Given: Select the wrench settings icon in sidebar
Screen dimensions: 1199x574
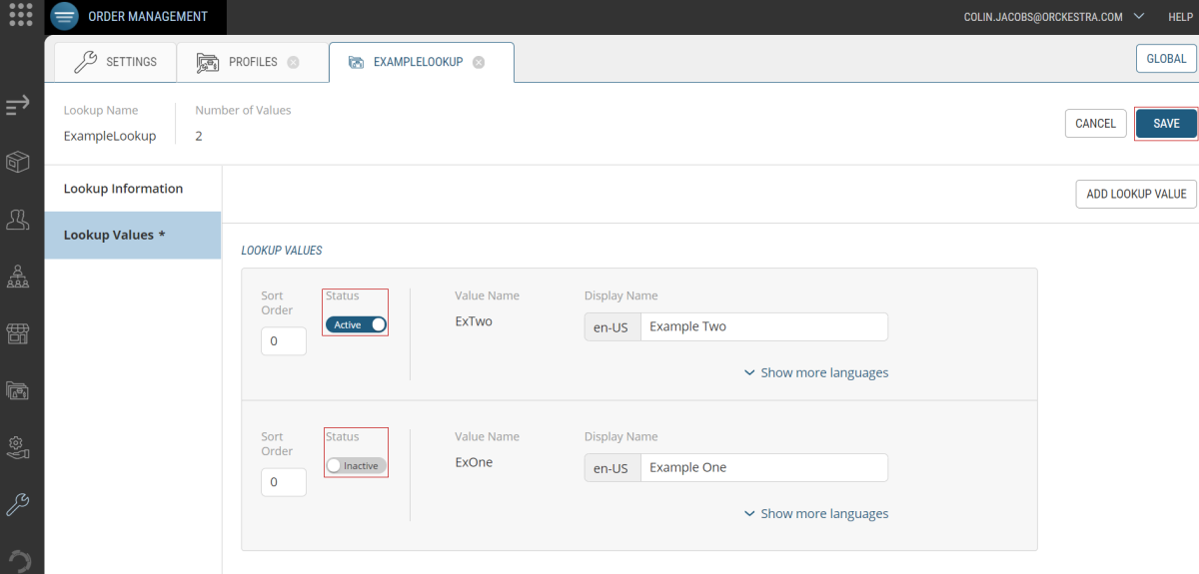Looking at the screenshot, I should 18,505.
